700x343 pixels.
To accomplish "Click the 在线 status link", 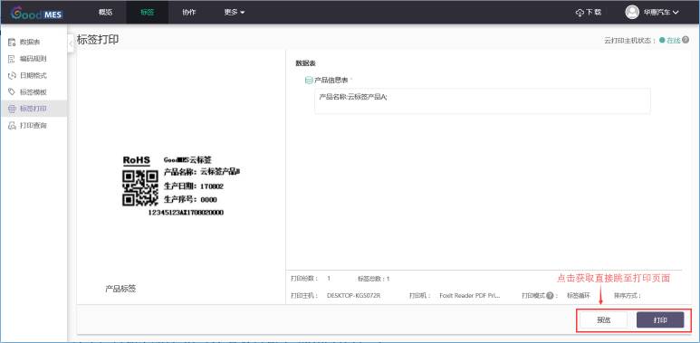I will [673, 40].
